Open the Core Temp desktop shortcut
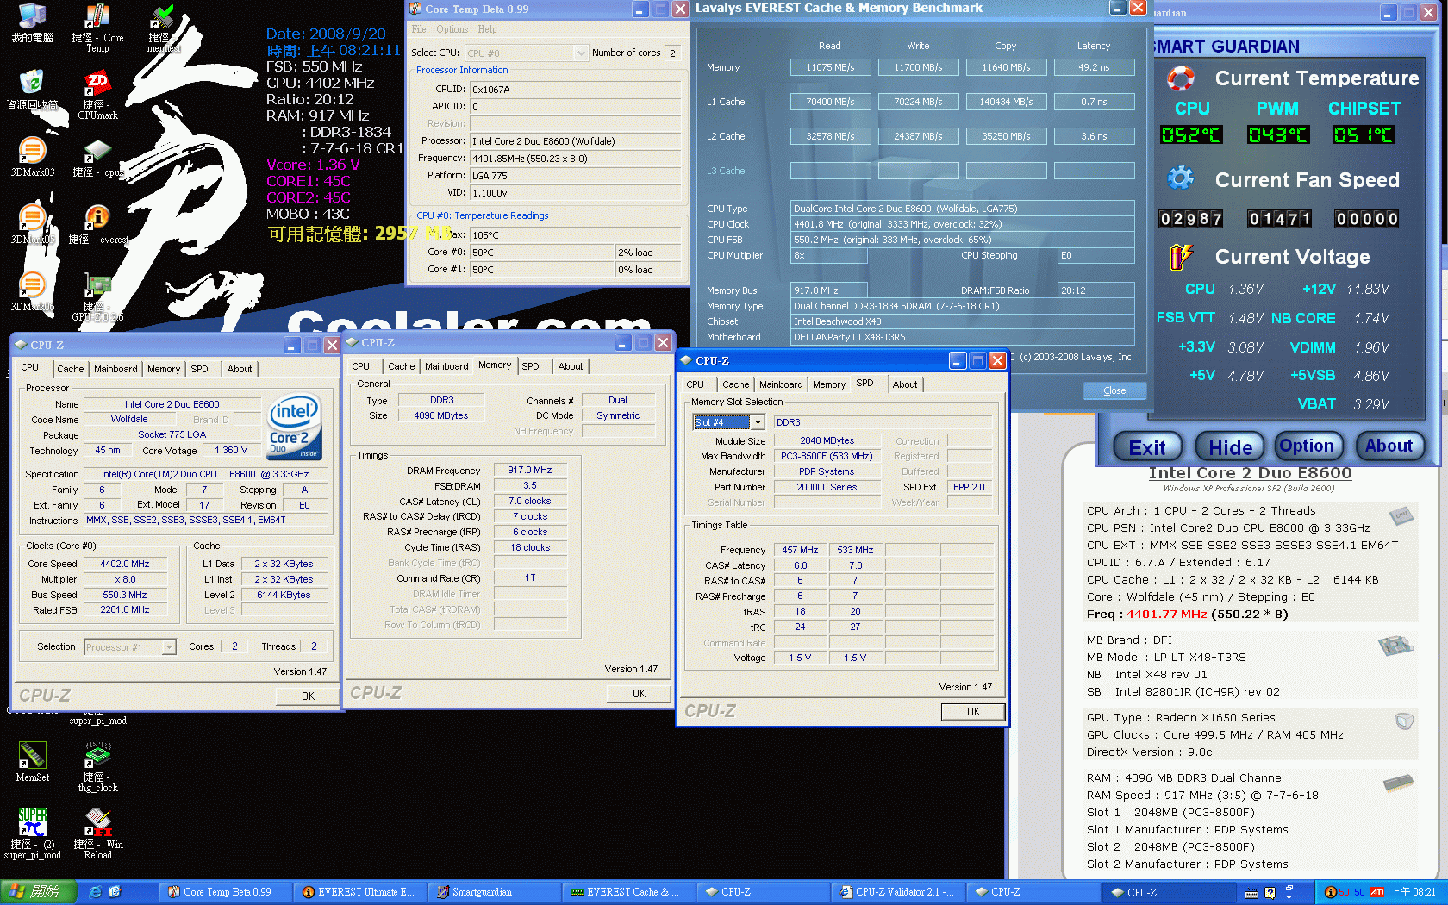Image resolution: width=1448 pixels, height=905 pixels. click(97, 28)
